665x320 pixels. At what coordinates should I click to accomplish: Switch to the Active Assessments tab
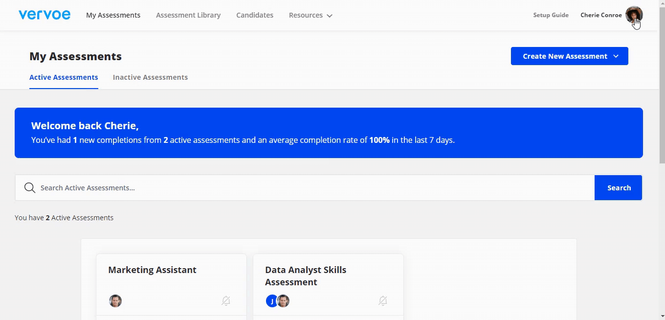pyautogui.click(x=64, y=77)
